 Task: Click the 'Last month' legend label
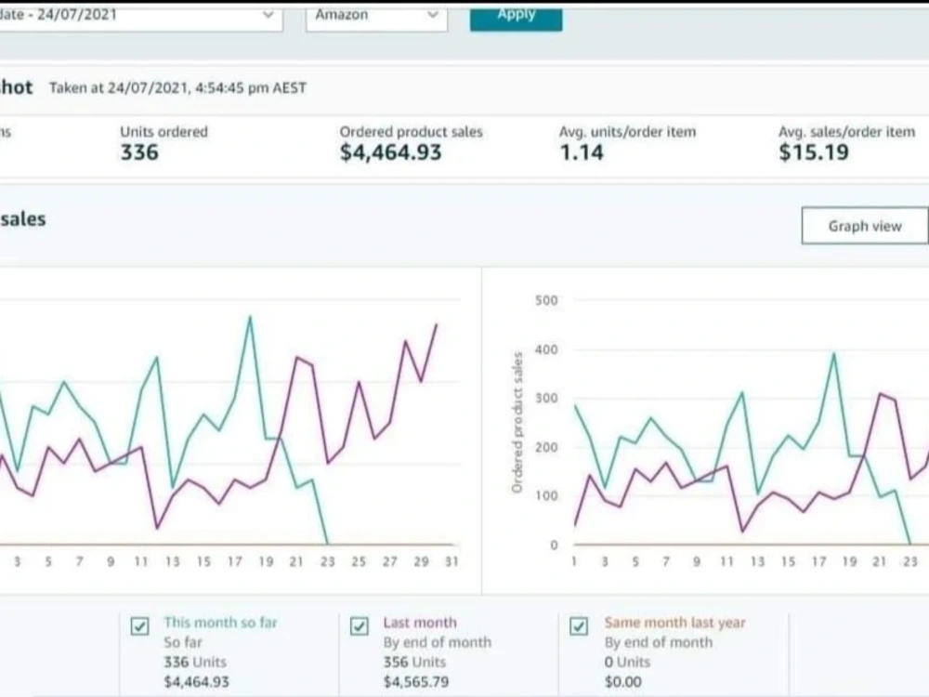click(x=420, y=623)
